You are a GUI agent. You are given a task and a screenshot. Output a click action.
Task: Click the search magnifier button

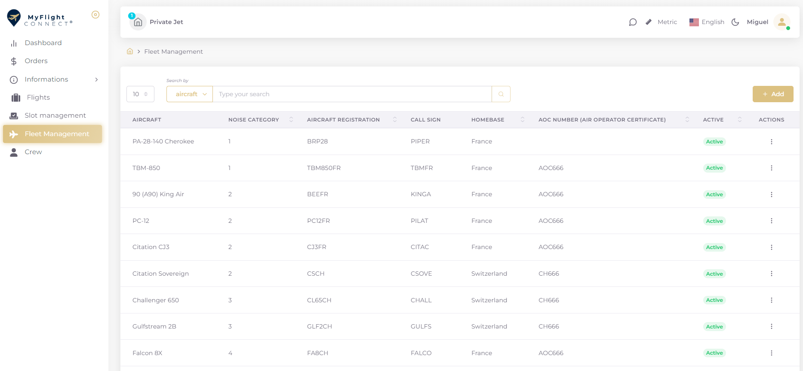(x=501, y=94)
